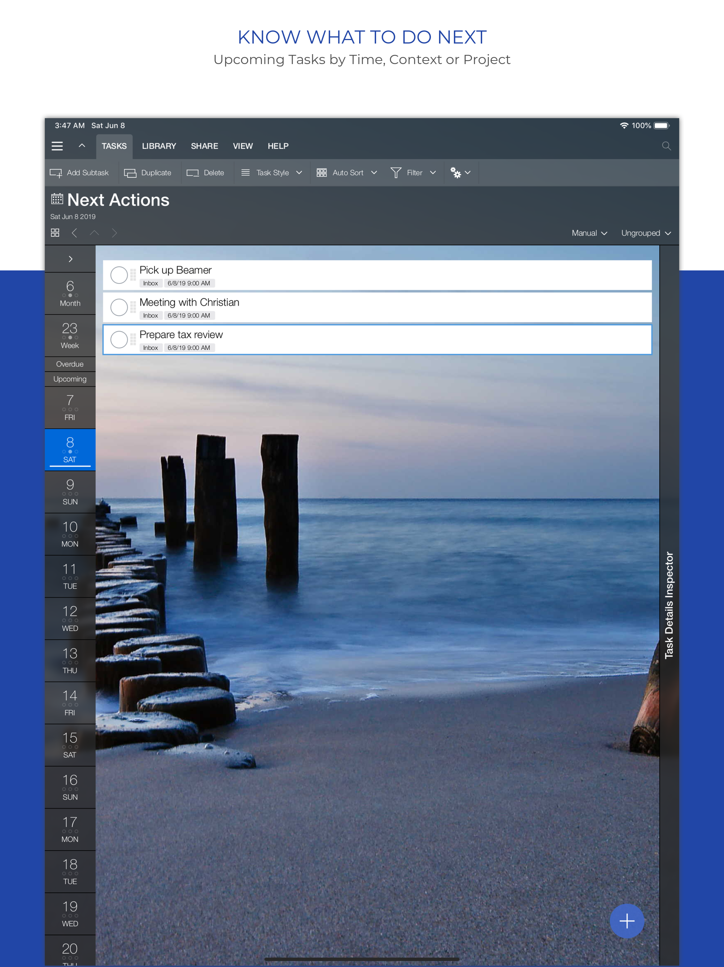Tap the blue plus add-task button

pyautogui.click(x=627, y=921)
